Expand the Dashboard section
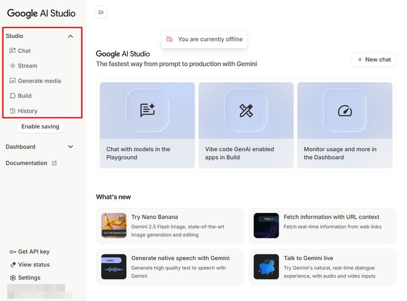The width and height of the screenshot is (407, 301). (x=71, y=147)
